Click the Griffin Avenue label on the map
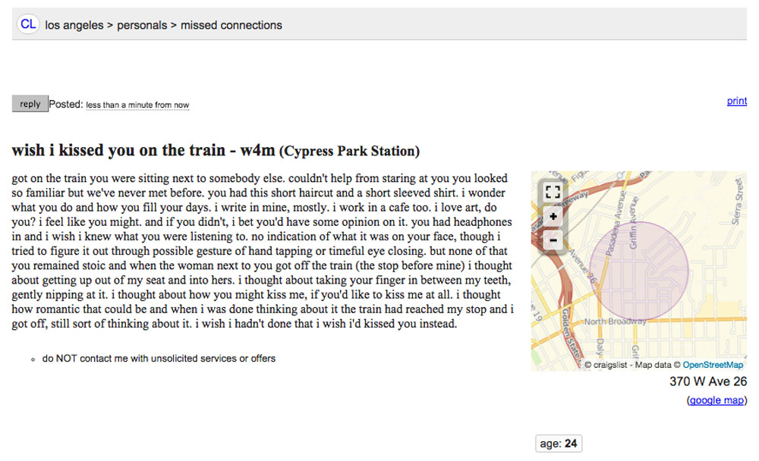 (633, 224)
